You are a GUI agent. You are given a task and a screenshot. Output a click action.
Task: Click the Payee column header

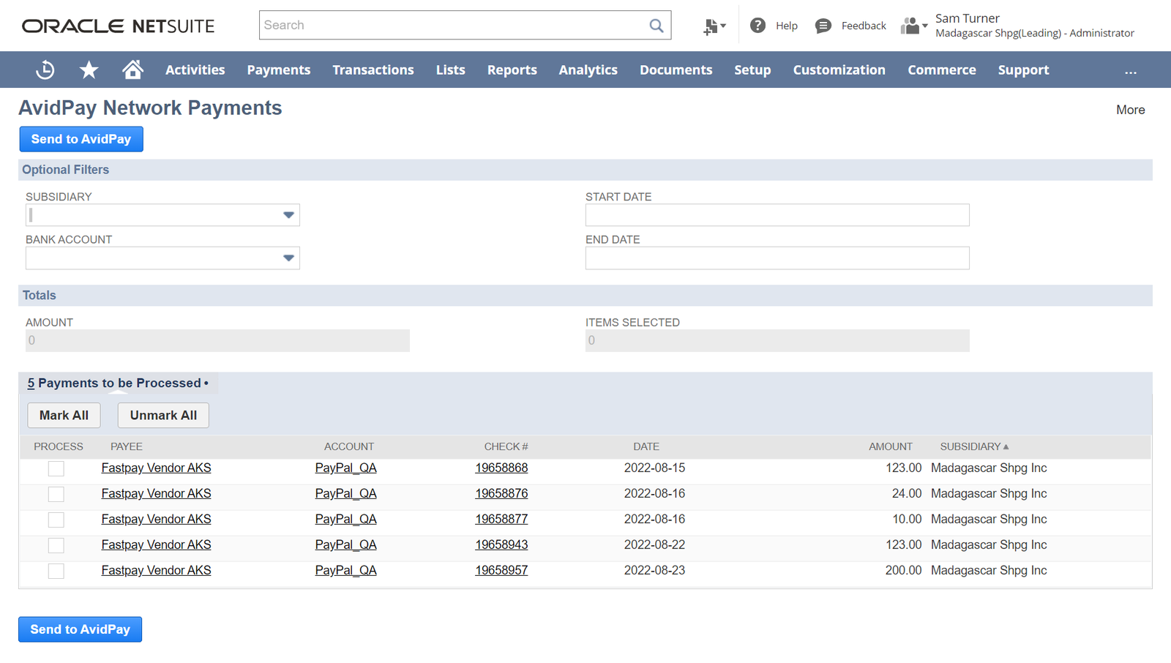(x=127, y=446)
